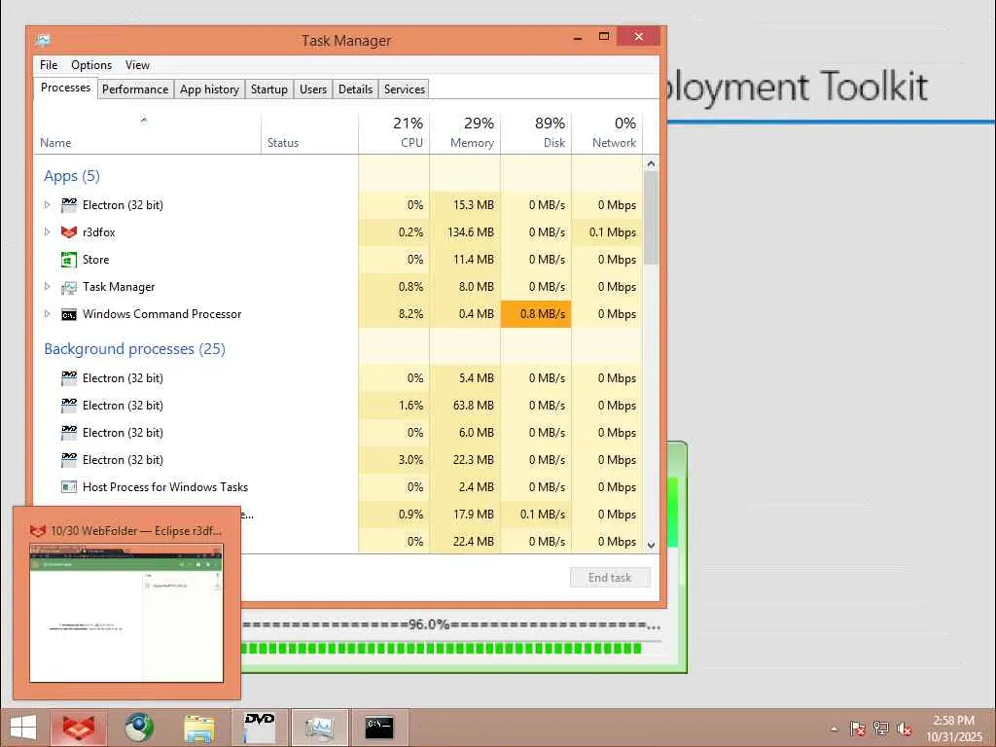Viewport: 996px width, 747px height.
Task: Switch to the App history tab
Action: [210, 89]
